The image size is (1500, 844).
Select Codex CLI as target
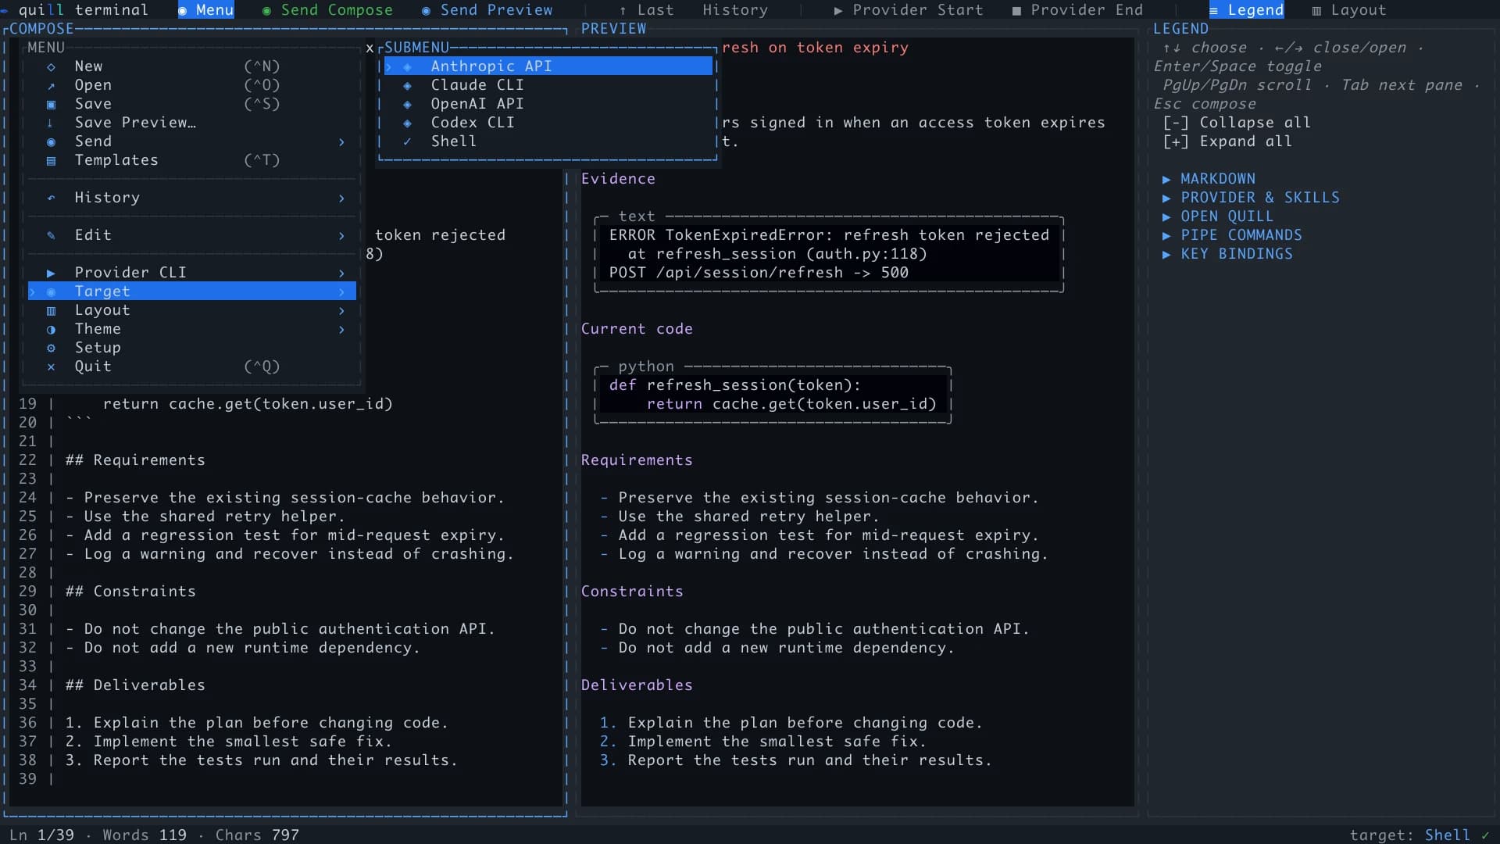tap(548, 123)
